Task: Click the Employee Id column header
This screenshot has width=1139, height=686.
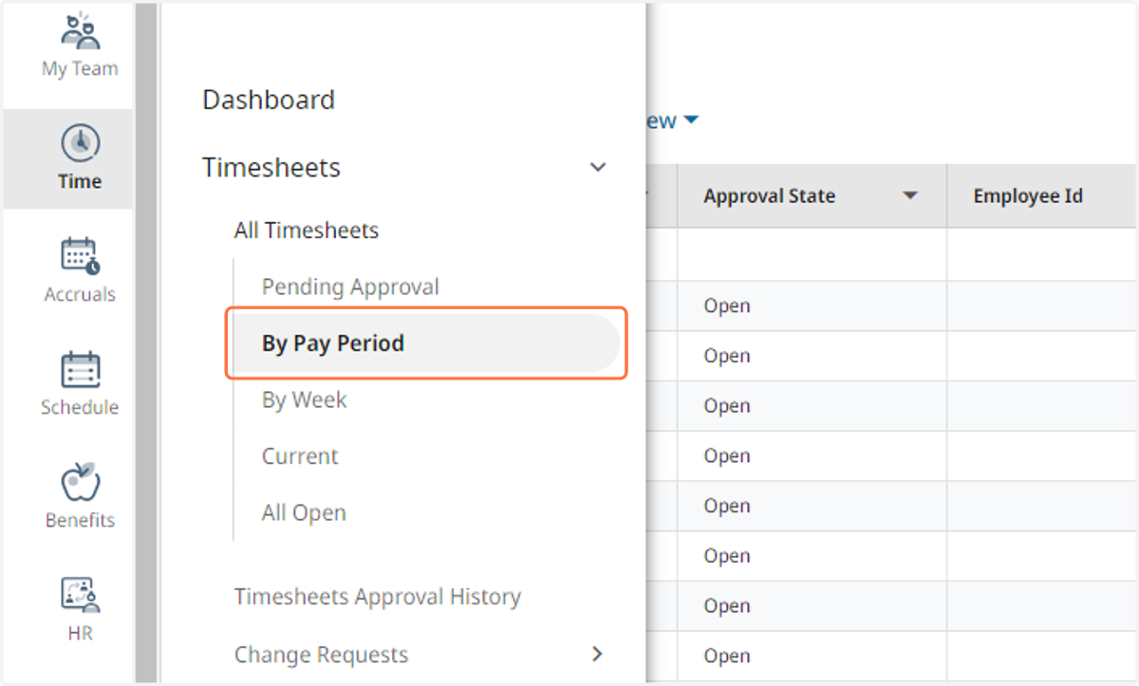Action: [x=1028, y=196]
